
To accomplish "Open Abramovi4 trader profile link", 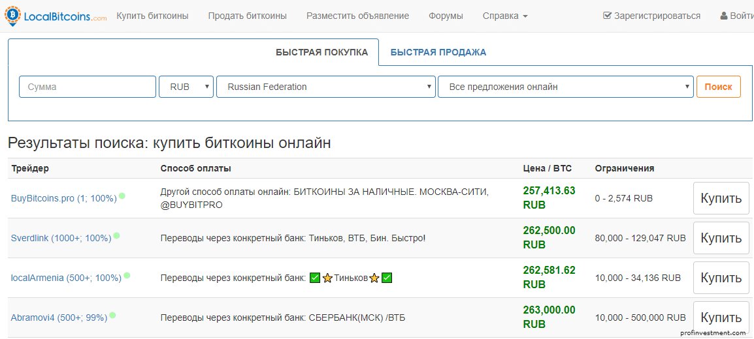I will 59,317.
